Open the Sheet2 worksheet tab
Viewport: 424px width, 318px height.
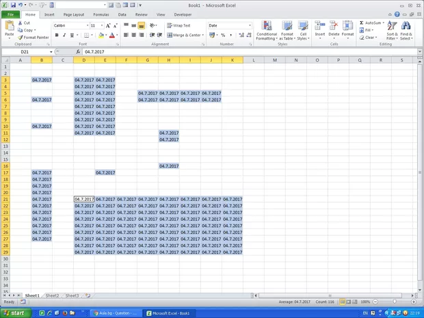pos(52,295)
